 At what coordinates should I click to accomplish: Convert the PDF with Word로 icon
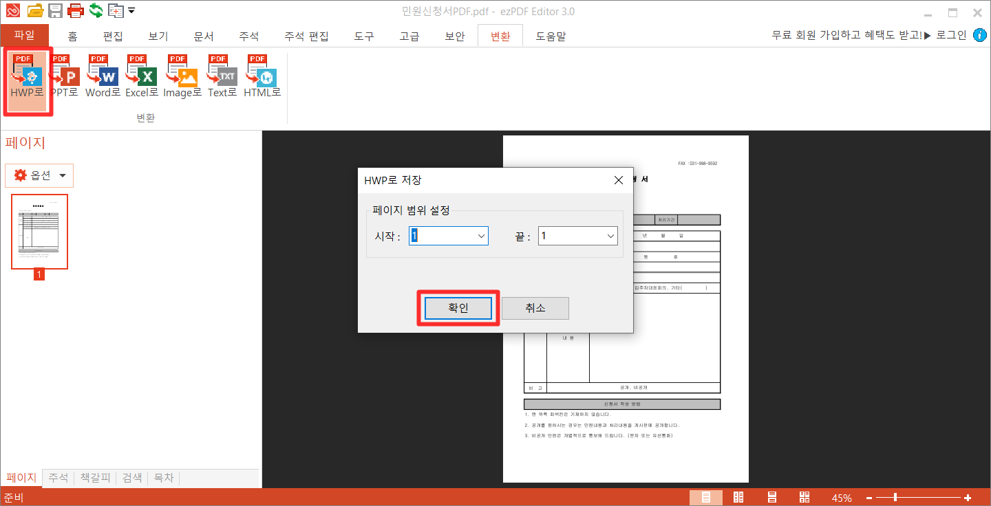(103, 76)
